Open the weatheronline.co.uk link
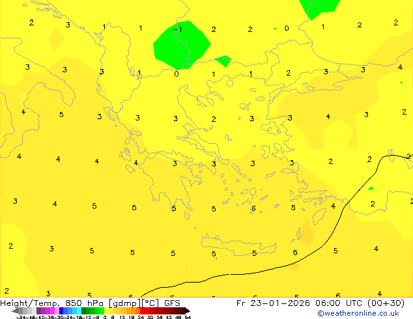This screenshot has width=413, height=319. pos(358,313)
